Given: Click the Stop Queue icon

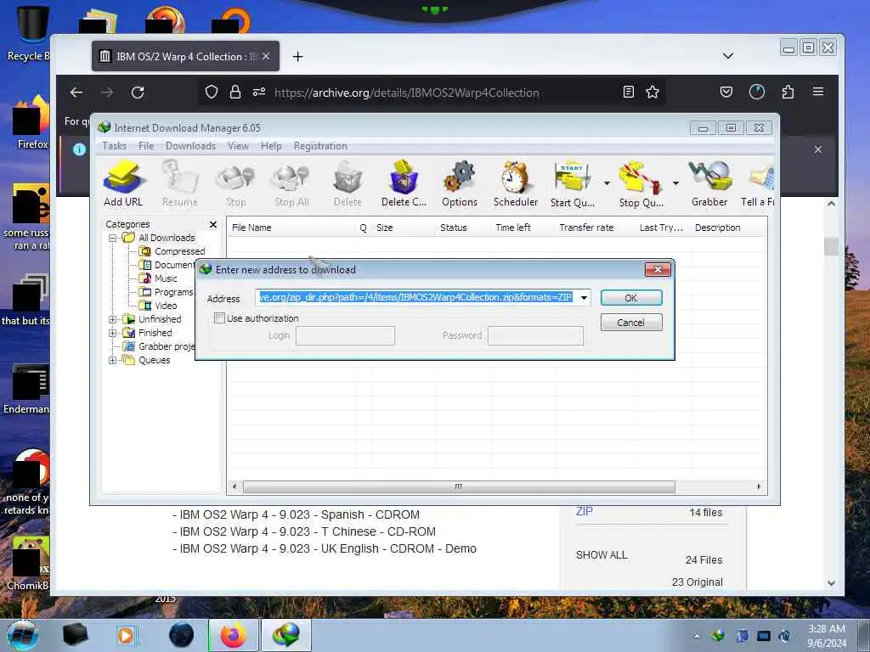Looking at the screenshot, I should [x=641, y=183].
